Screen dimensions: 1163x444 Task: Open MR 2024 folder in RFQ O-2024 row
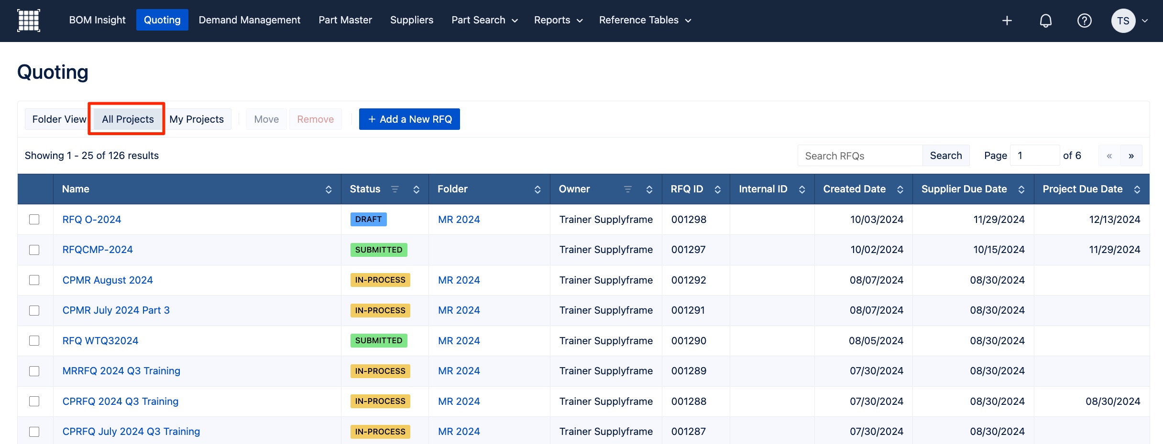pyautogui.click(x=459, y=220)
